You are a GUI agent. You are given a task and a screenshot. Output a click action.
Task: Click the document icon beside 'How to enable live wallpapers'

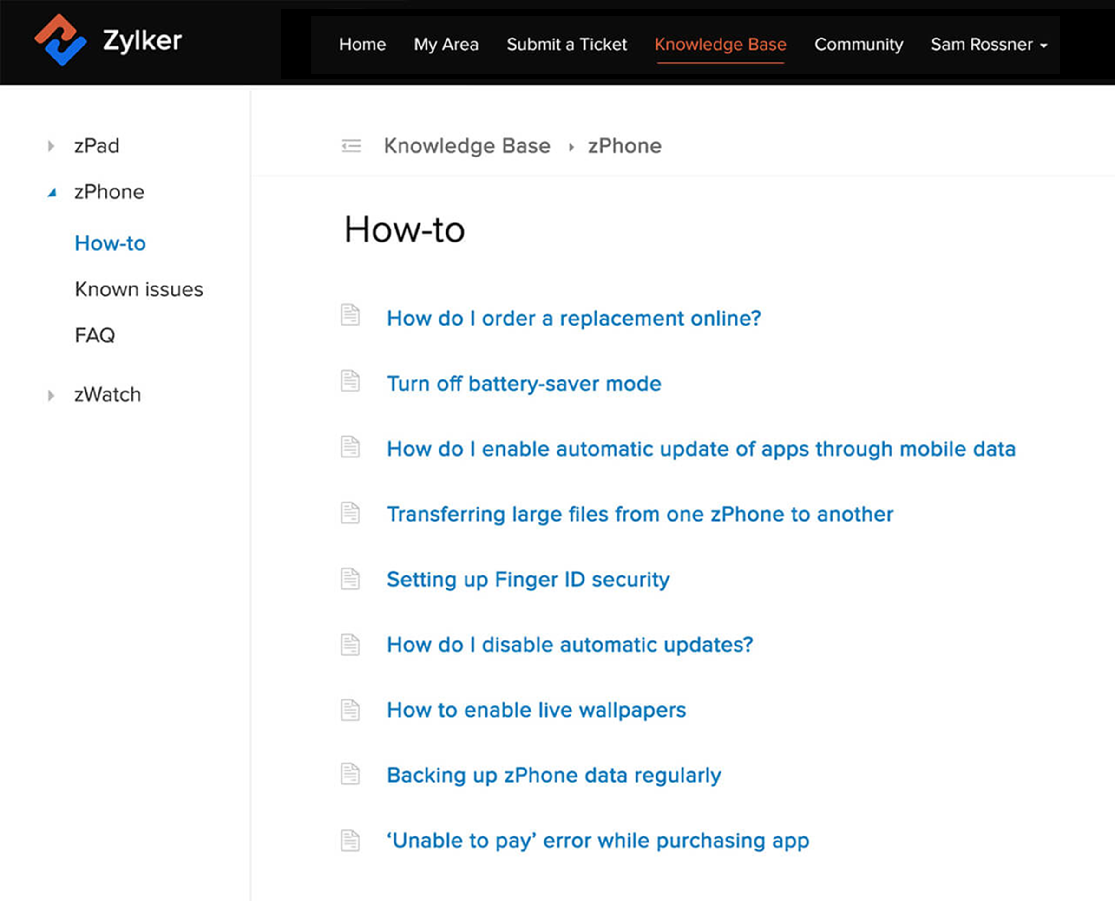(350, 710)
